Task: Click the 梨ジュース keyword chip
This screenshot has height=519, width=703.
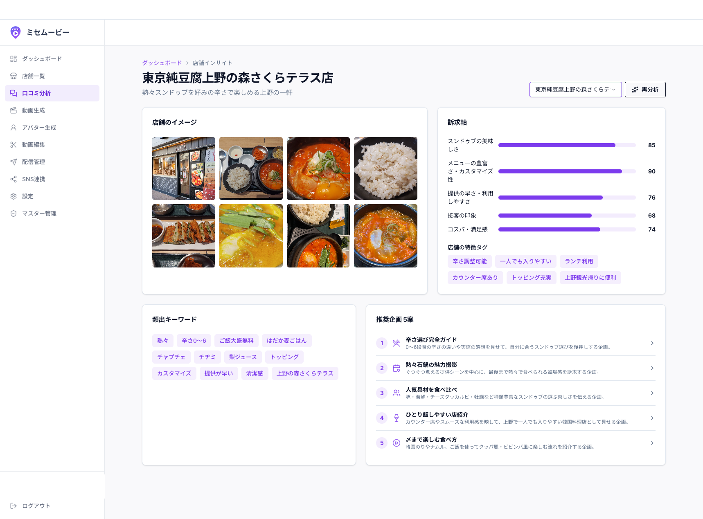Action: (243, 357)
